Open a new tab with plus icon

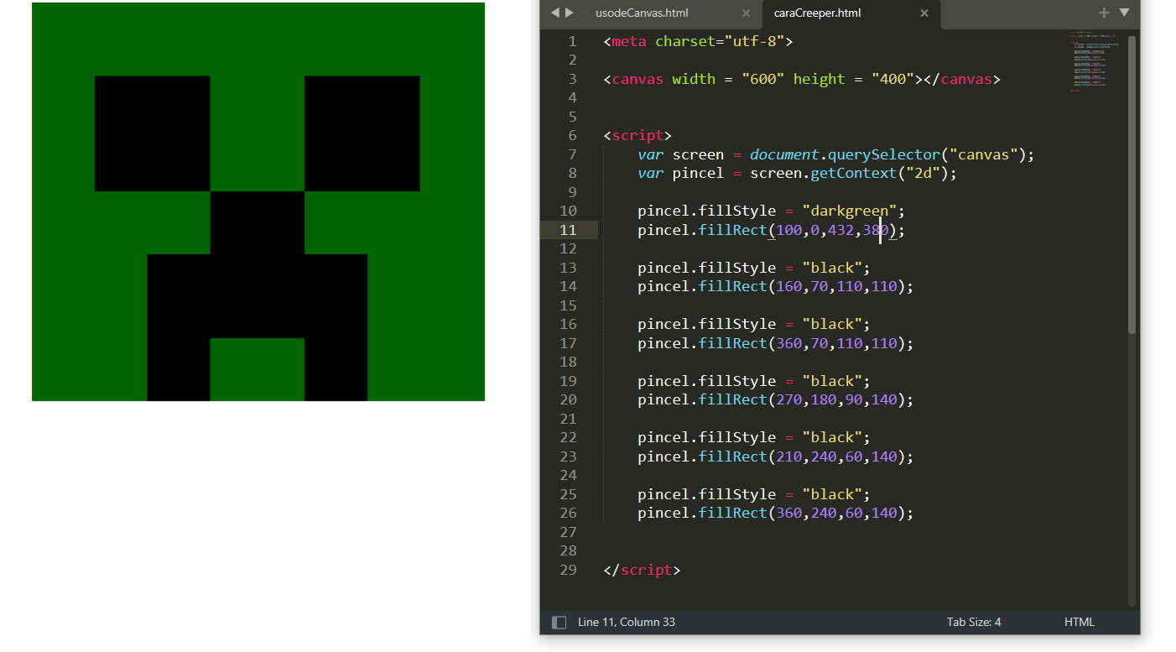1104,13
